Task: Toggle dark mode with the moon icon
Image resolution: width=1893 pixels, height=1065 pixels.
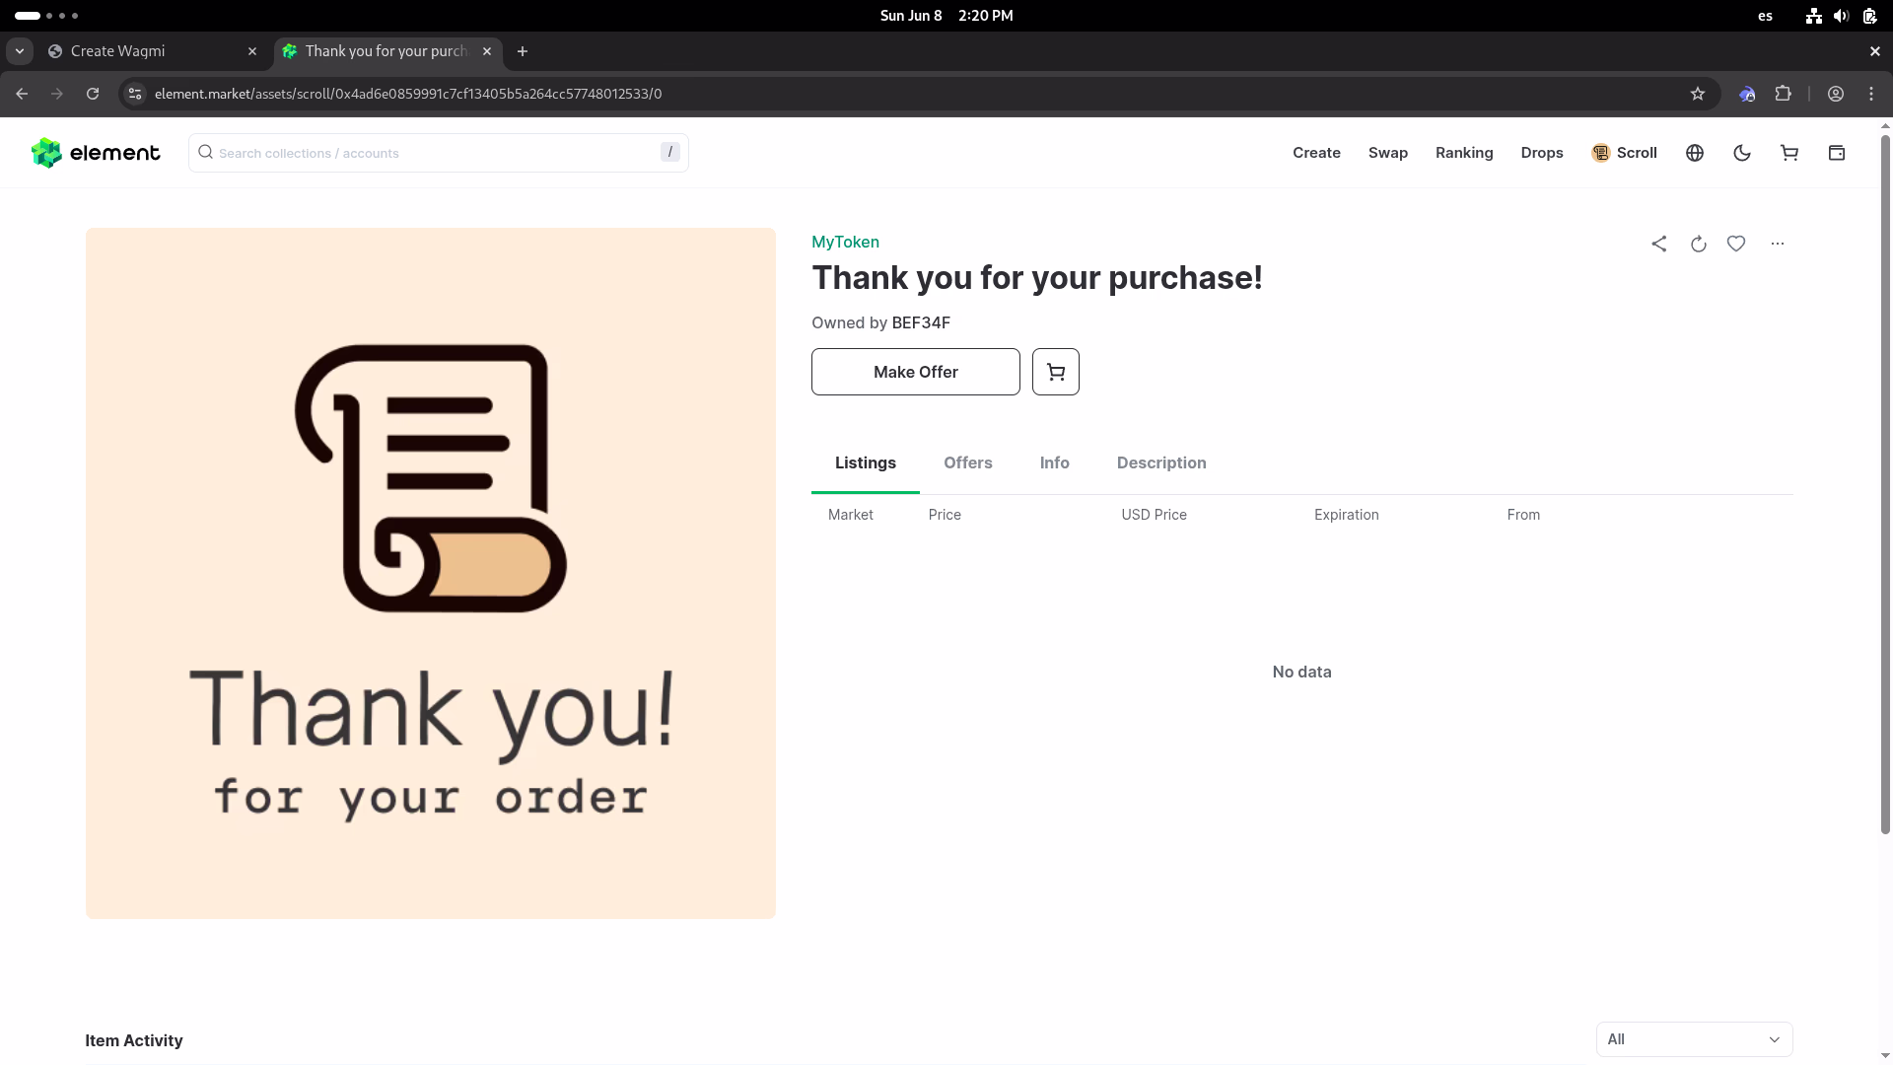Action: [1741, 153]
